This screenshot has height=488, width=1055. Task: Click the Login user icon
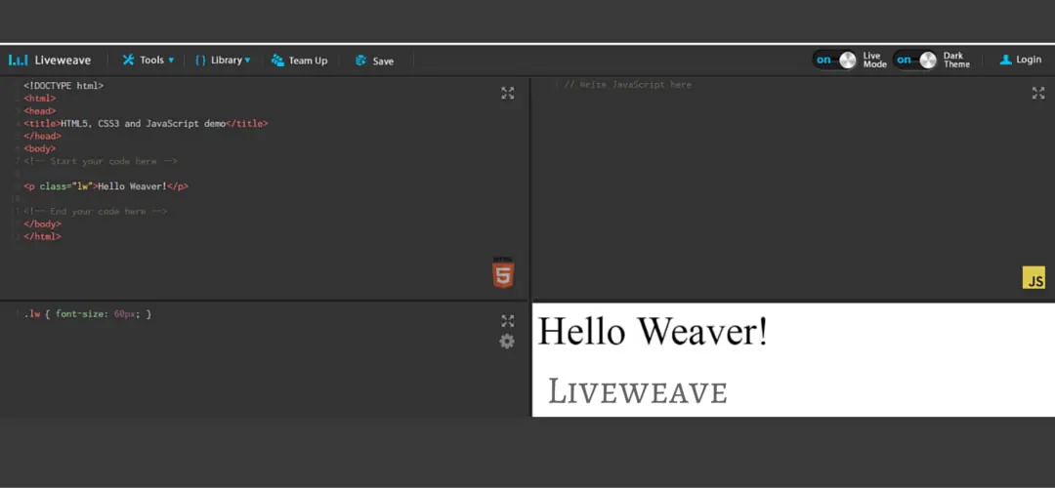pos(1006,60)
